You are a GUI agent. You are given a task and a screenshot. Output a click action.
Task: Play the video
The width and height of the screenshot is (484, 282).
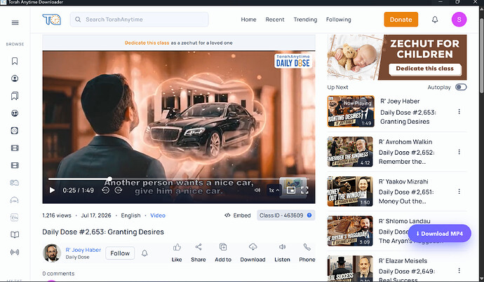pos(52,190)
